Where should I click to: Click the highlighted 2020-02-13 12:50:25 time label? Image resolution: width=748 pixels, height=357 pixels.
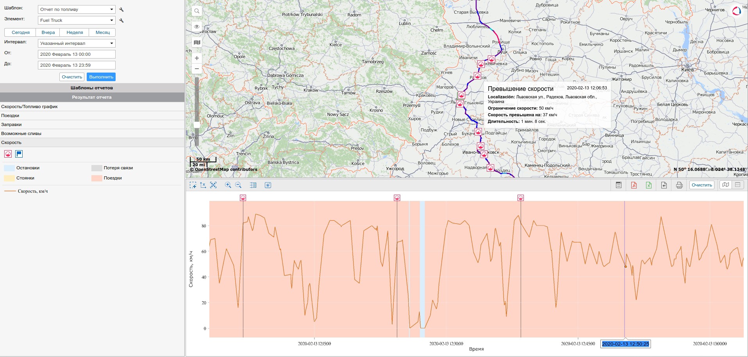(x=625, y=344)
